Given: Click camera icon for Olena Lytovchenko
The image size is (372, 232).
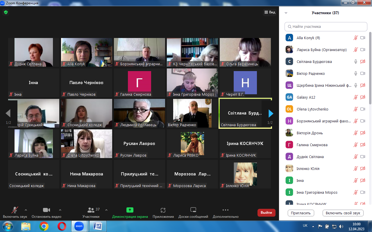Looking at the screenshot, I should tap(363, 109).
